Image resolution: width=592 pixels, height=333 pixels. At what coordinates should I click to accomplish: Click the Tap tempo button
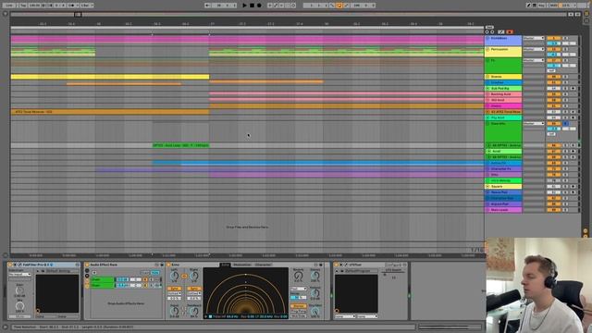click(x=22, y=6)
